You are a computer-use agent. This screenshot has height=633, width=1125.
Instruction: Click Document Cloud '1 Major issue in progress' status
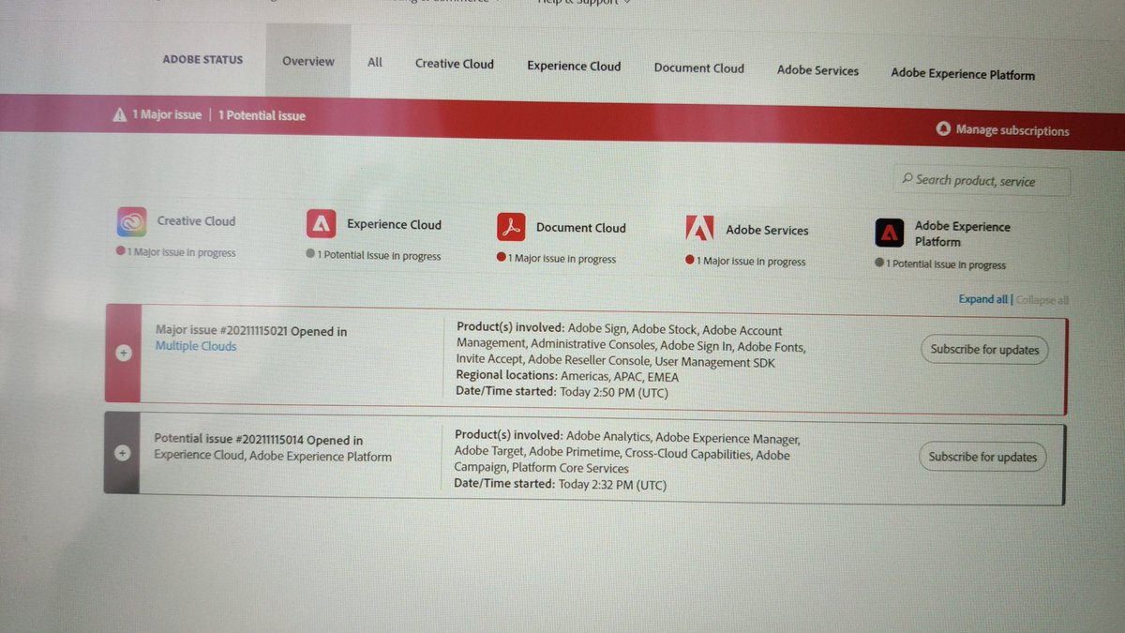[562, 259]
